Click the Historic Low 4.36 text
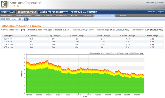 (148, 30)
